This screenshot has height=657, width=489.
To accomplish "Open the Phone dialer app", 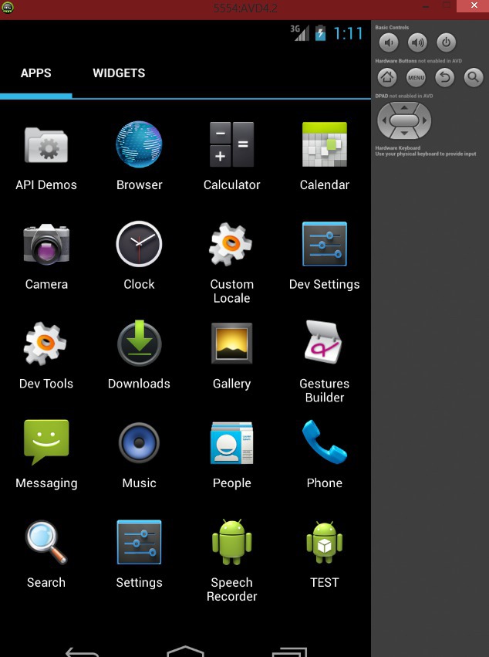I will coord(325,455).
